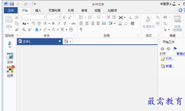Open the highlight color dropdown arrow
The width and height of the screenshot is (185, 111).
click(49, 30)
